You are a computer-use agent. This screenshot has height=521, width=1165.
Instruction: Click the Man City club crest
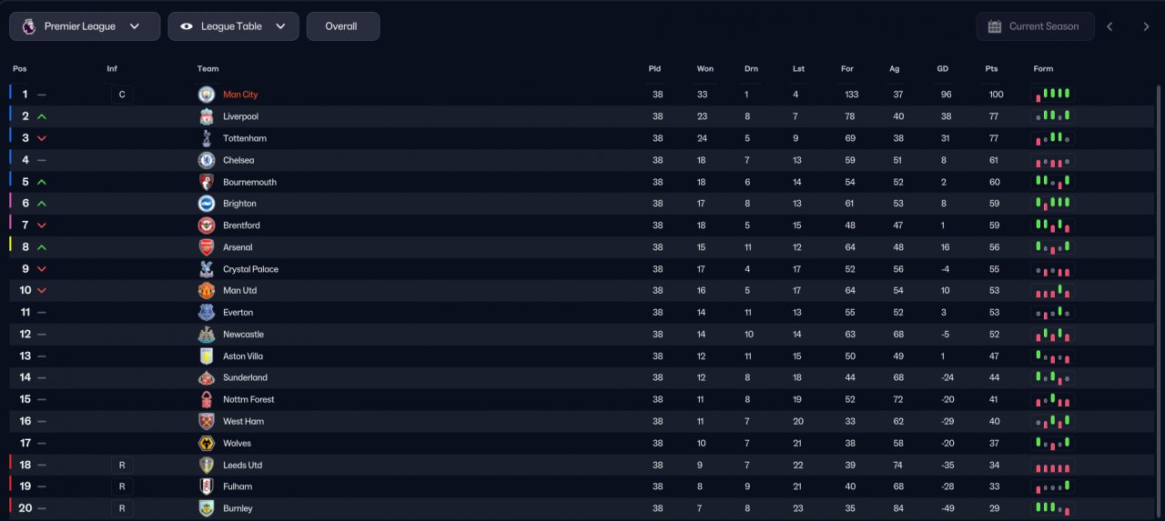click(207, 95)
